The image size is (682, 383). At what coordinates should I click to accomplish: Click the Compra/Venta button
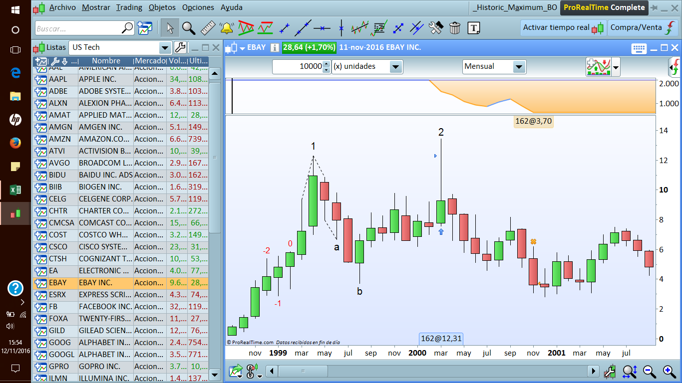pyautogui.click(x=643, y=28)
